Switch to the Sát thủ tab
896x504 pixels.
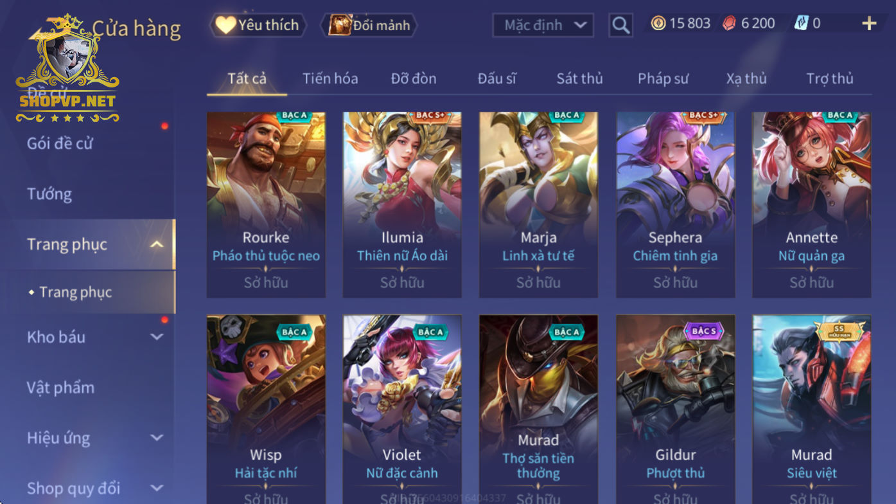click(579, 78)
